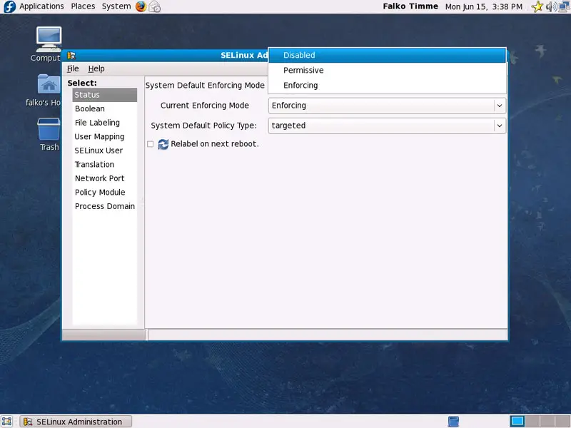Open the File menu
The width and height of the screenshot is (571, 428).
(x=73, y=68)
